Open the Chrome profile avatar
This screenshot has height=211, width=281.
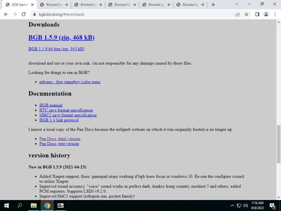[266, 14]
